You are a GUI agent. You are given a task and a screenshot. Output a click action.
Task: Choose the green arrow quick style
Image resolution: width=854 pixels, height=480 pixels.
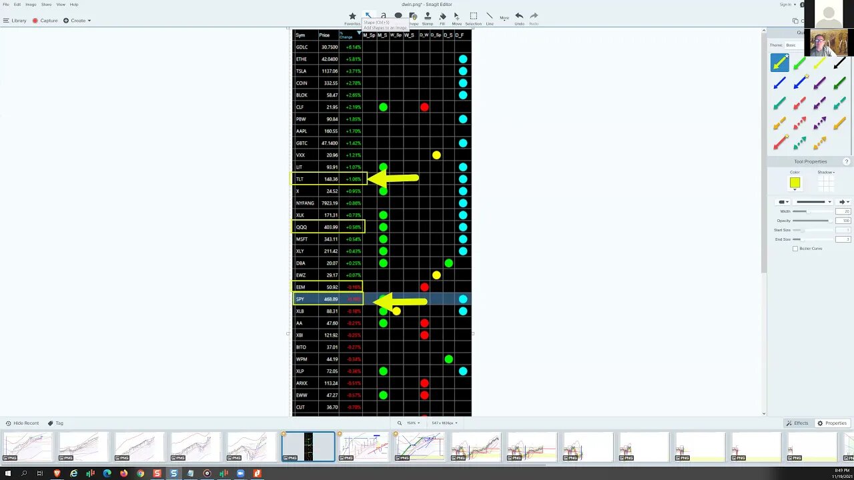(799, 63)
